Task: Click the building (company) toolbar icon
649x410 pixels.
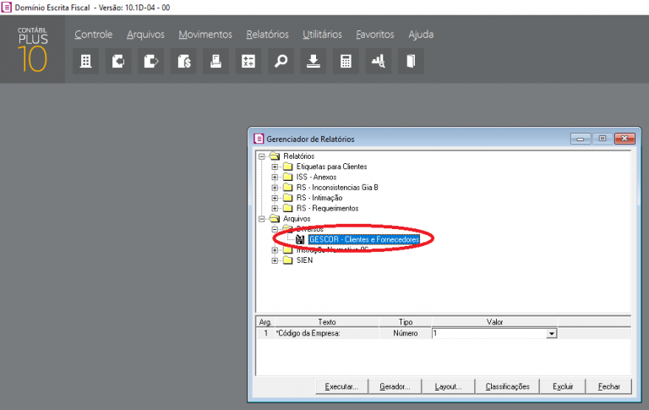Action: (85, 61)
